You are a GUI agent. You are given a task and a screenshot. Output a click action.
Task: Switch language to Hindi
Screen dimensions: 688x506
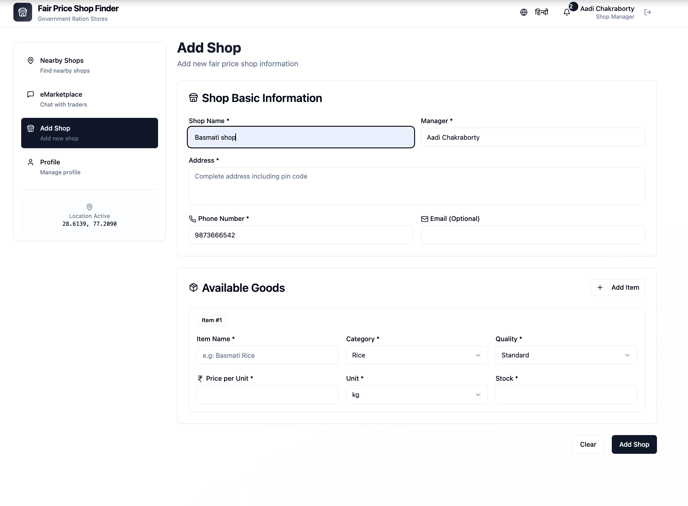click(541, 12)
